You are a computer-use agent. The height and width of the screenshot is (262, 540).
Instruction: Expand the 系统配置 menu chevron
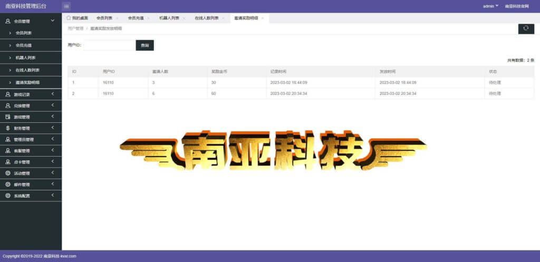(53, 195)
